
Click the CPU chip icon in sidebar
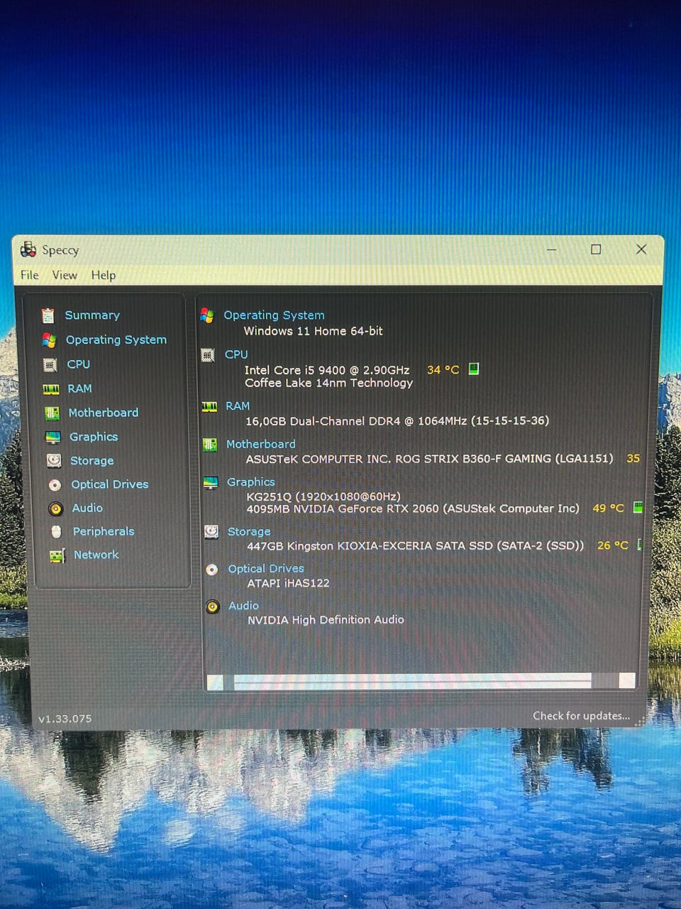50,365
